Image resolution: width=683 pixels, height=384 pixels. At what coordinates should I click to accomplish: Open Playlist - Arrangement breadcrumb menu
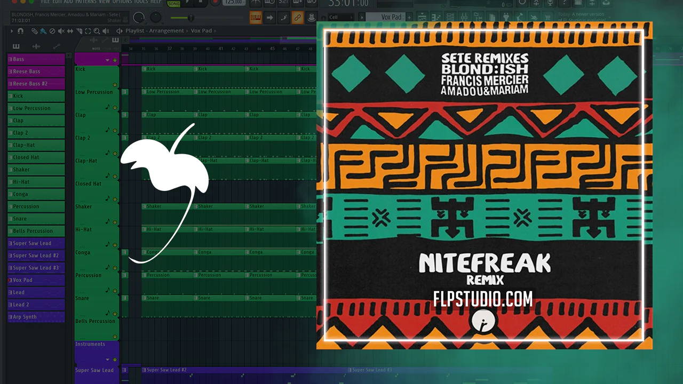pyautogui.click(x=155, y=31)
